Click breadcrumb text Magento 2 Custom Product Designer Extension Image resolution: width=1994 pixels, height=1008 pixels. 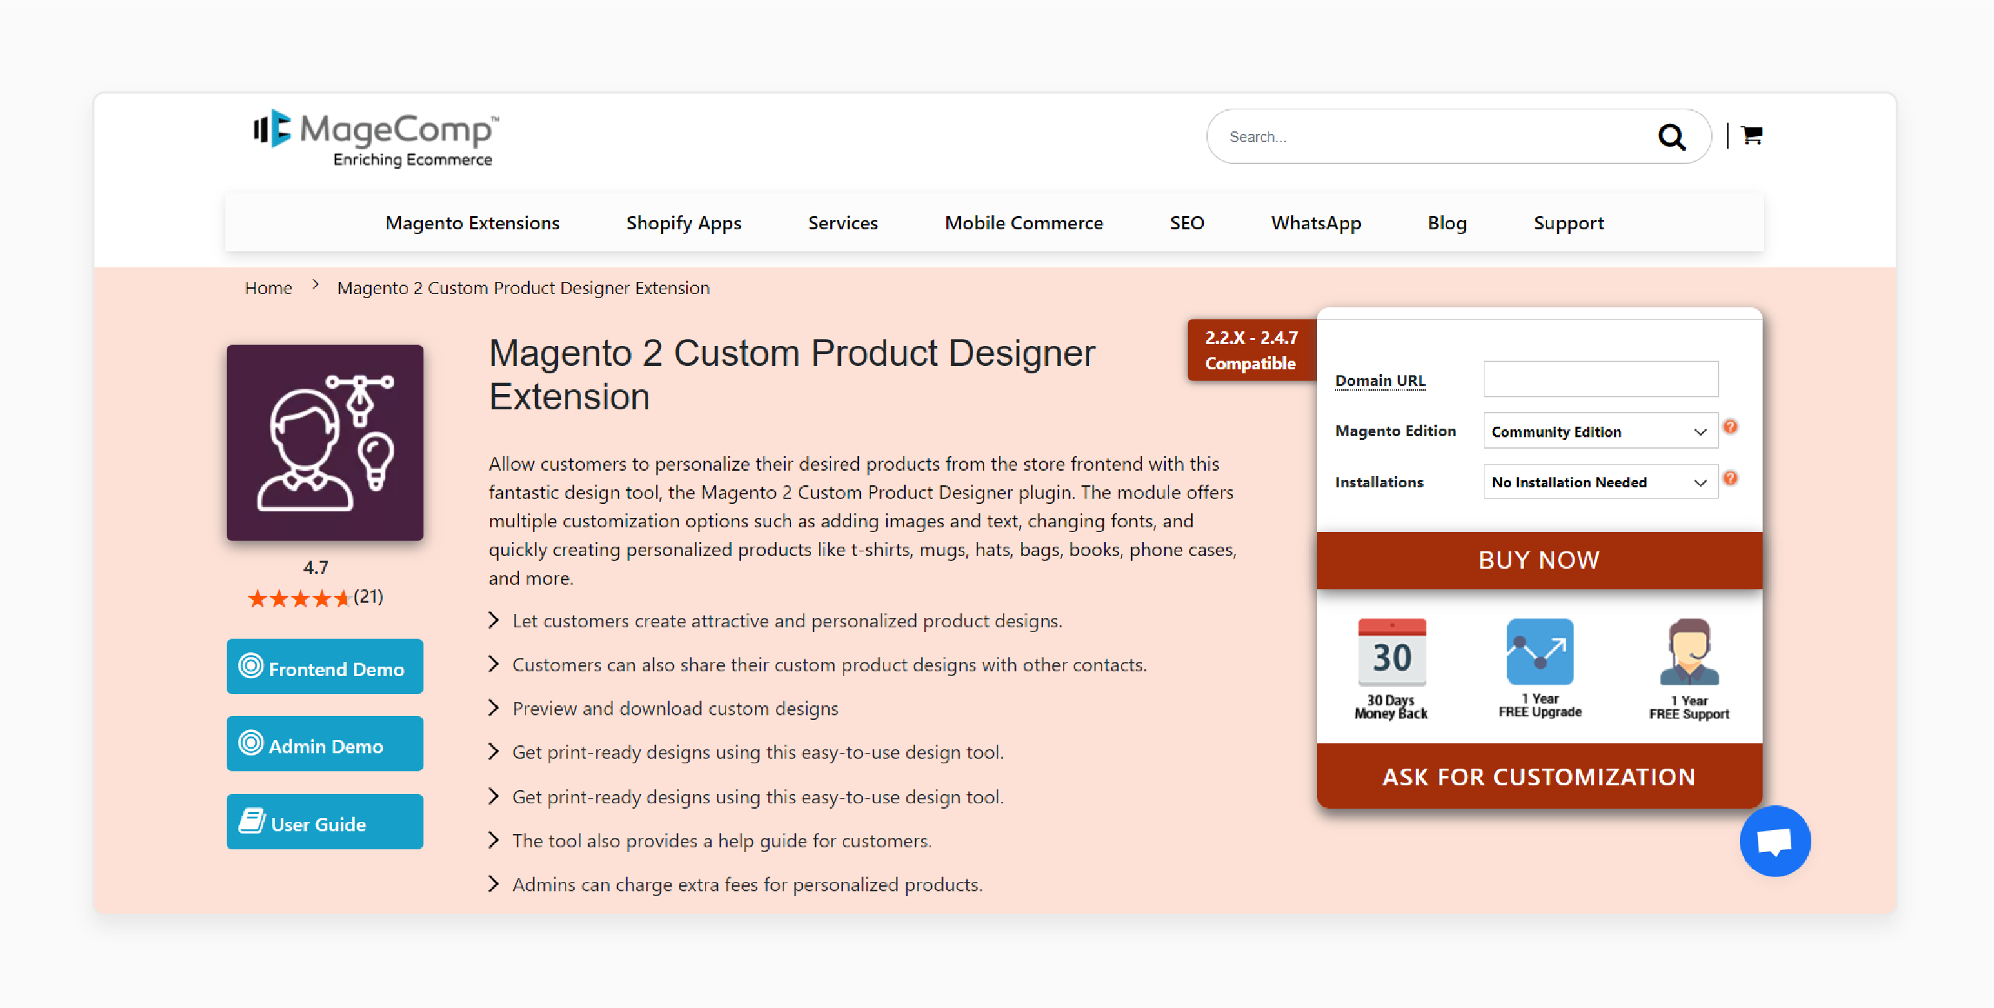[x=522, y=288]
